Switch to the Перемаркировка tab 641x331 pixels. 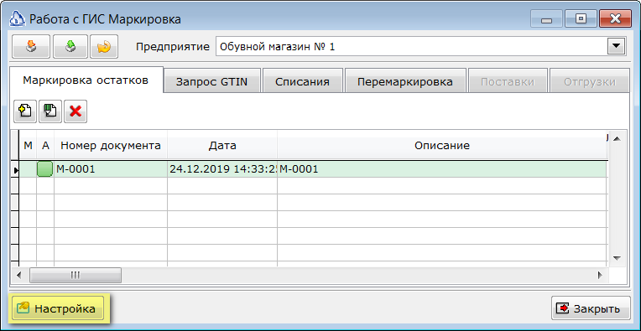point(405,81)
